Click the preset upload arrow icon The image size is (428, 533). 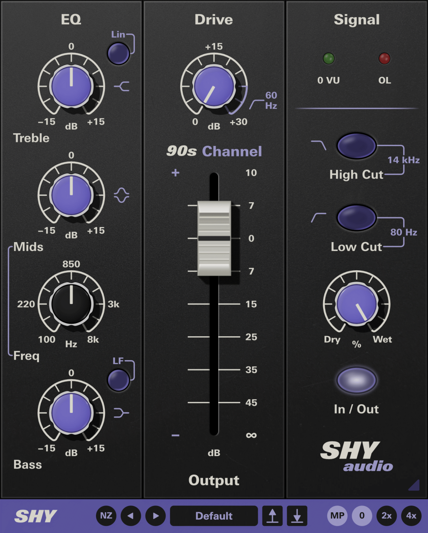coord(272,516)
